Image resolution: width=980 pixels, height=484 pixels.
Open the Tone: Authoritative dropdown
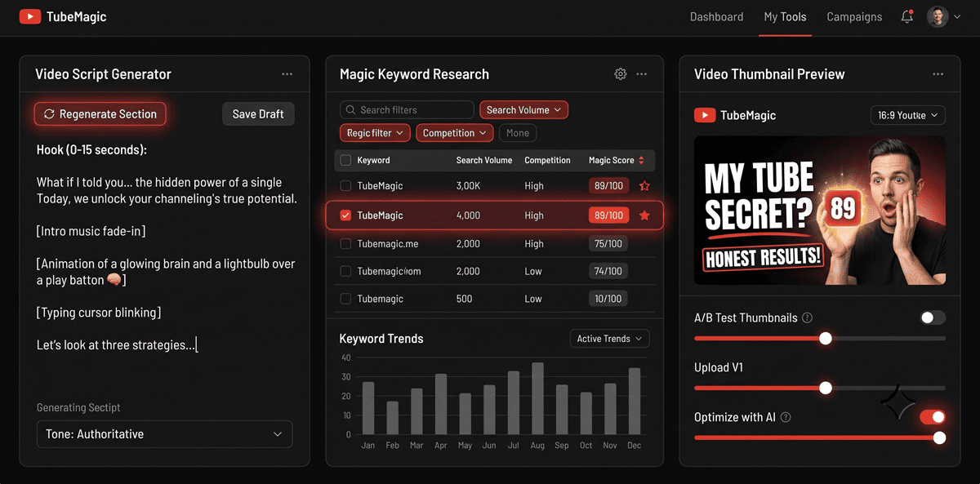pos(164,434)
